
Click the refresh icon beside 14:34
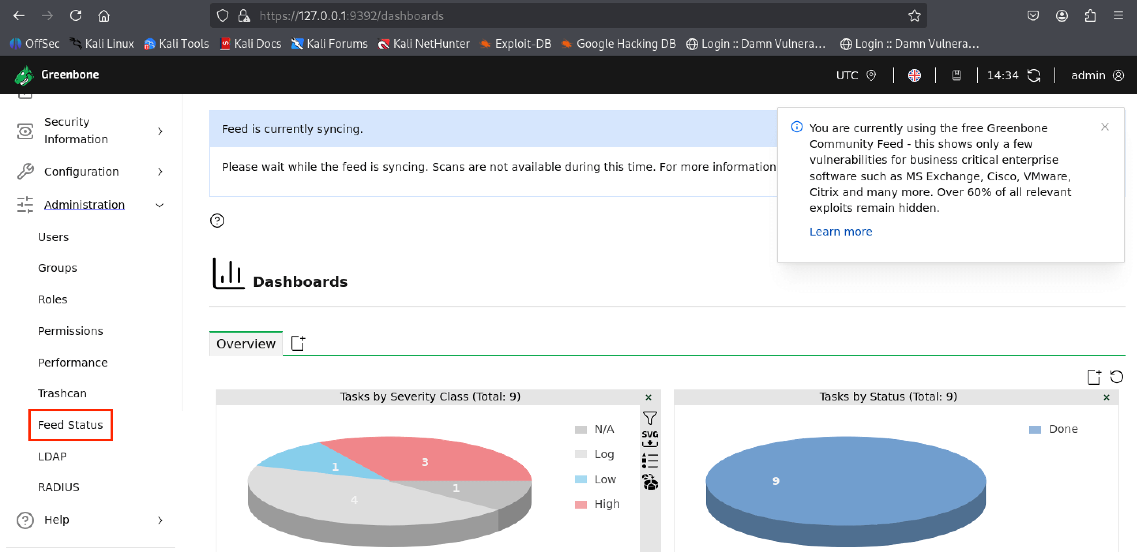tap(1034, 75)
